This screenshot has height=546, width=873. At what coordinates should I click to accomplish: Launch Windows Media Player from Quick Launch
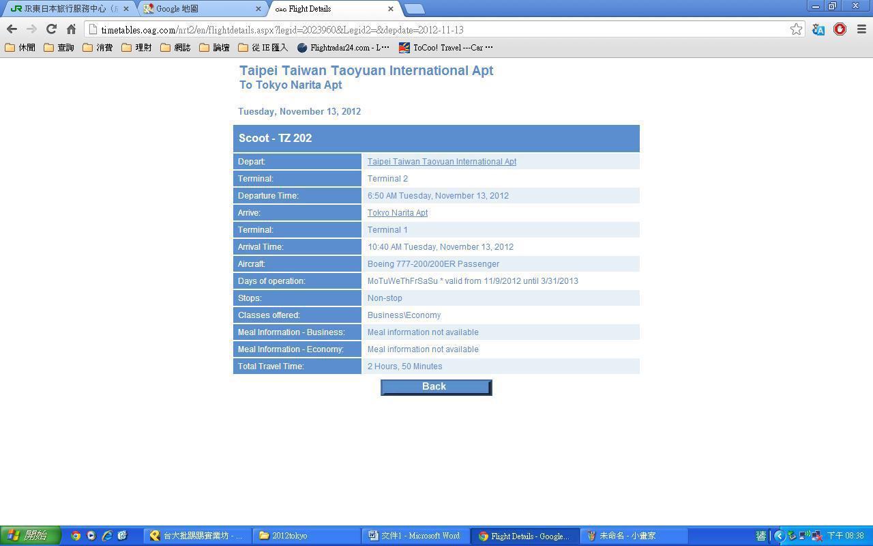[91, 536]
